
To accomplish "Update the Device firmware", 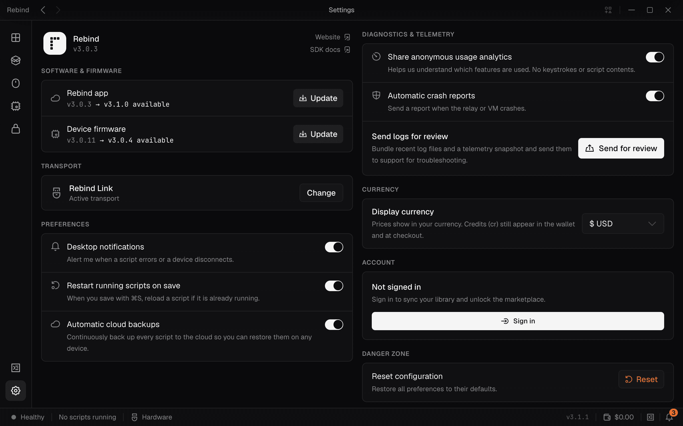I will coord(318,134).
